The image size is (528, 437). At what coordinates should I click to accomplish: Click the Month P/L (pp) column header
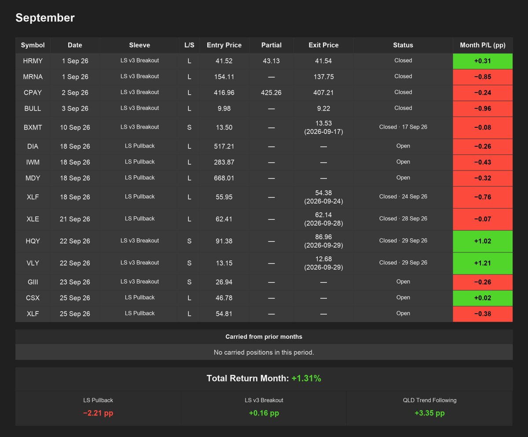point(483,45)
